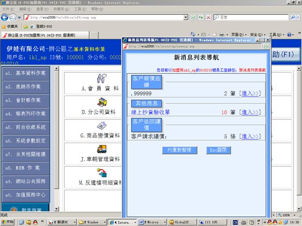Click the browser Back arrow button
This screenshot has width=302, height=226.
[x=6, y=18]
